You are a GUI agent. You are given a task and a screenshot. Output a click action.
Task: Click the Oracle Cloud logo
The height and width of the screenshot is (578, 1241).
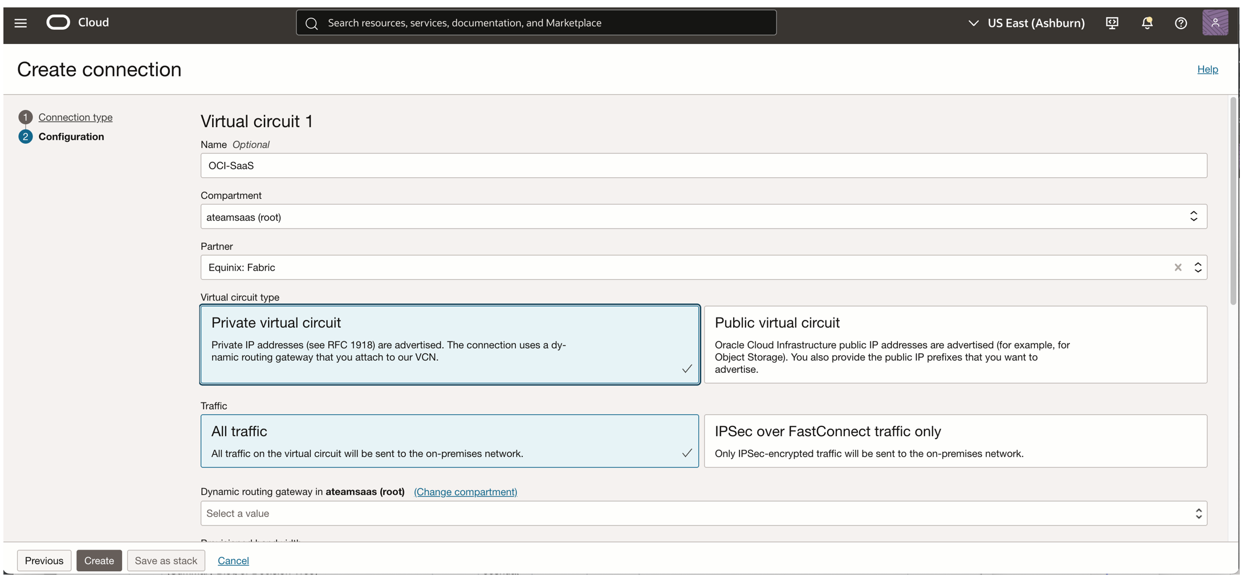point(58,22)
